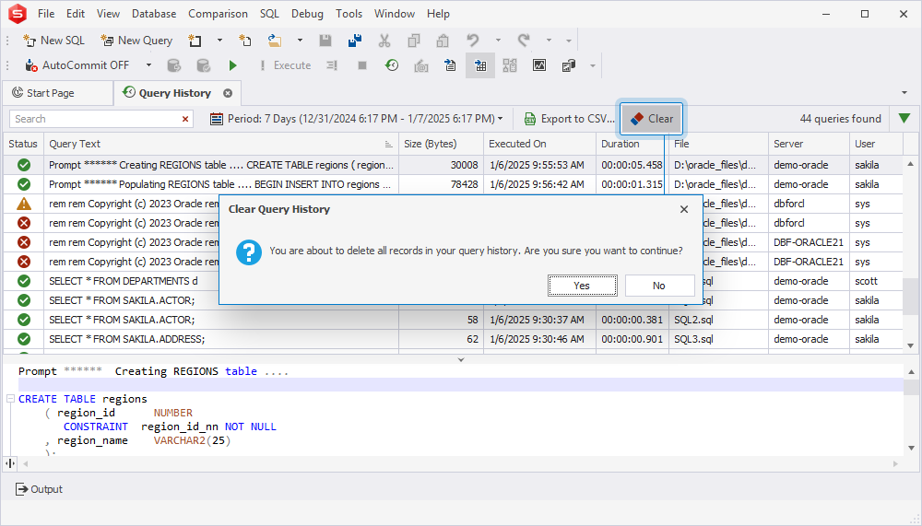Click the last icon in execution toolbar

[569, 65]
